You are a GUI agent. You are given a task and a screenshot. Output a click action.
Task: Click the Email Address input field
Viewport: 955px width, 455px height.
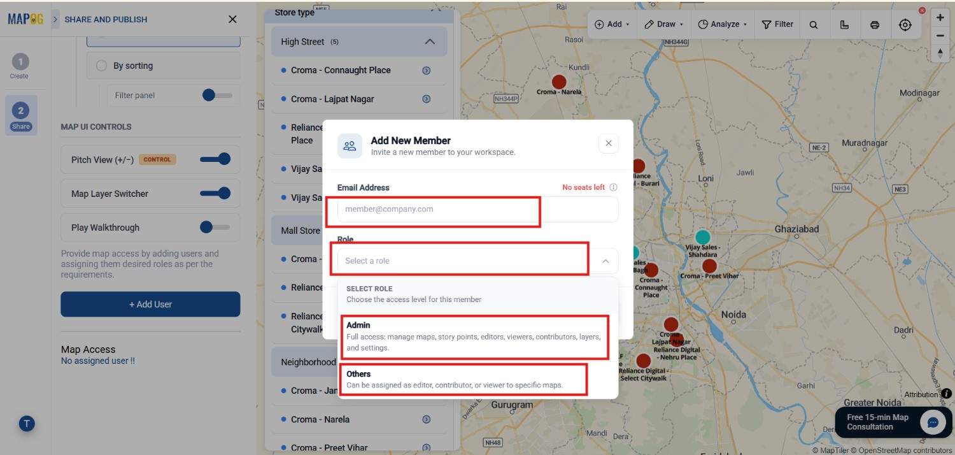(x=478, y=209)
